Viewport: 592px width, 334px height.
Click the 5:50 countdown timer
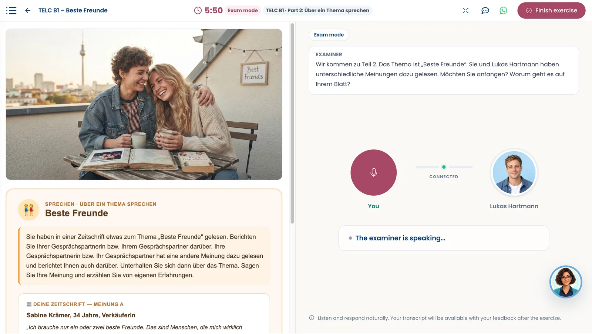coord(213,10)
